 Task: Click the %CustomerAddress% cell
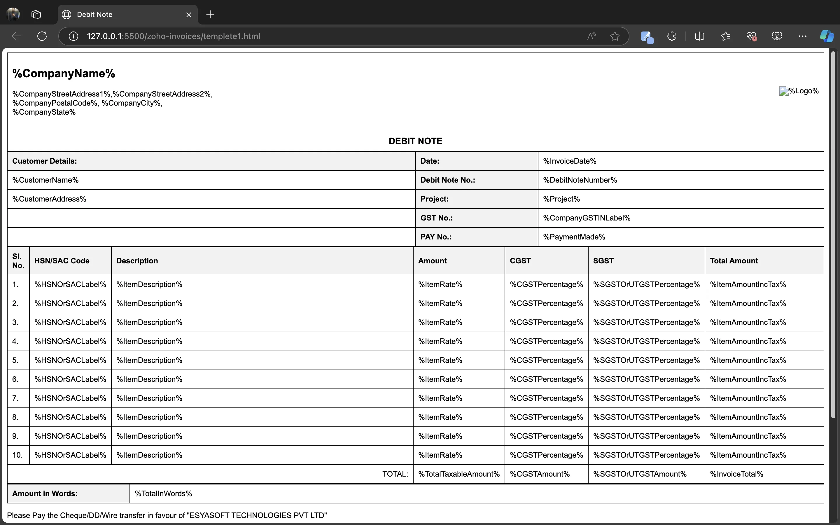tap(211, 199)
